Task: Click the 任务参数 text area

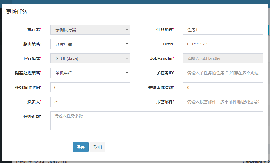Action: [x=156, y=120]
